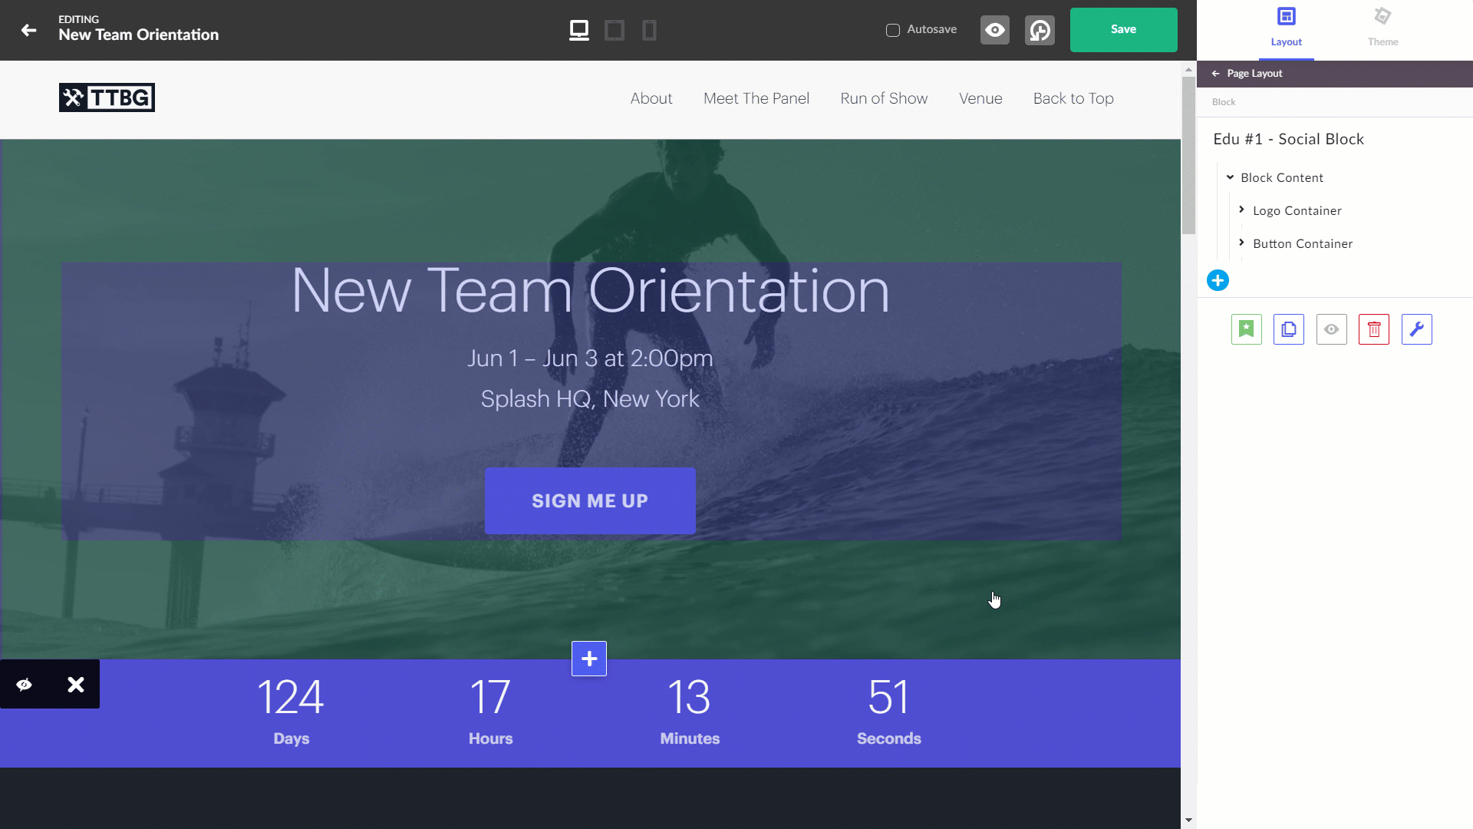
Task: Click the scrollbar down arrow
Action: (1188, 821)
